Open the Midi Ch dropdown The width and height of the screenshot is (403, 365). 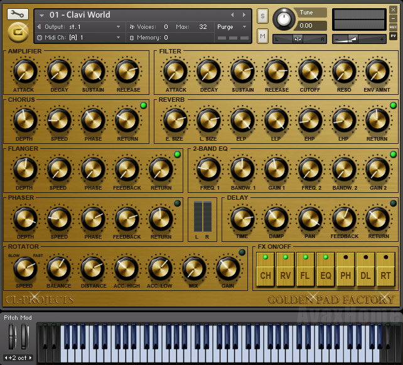pos(78,38)
